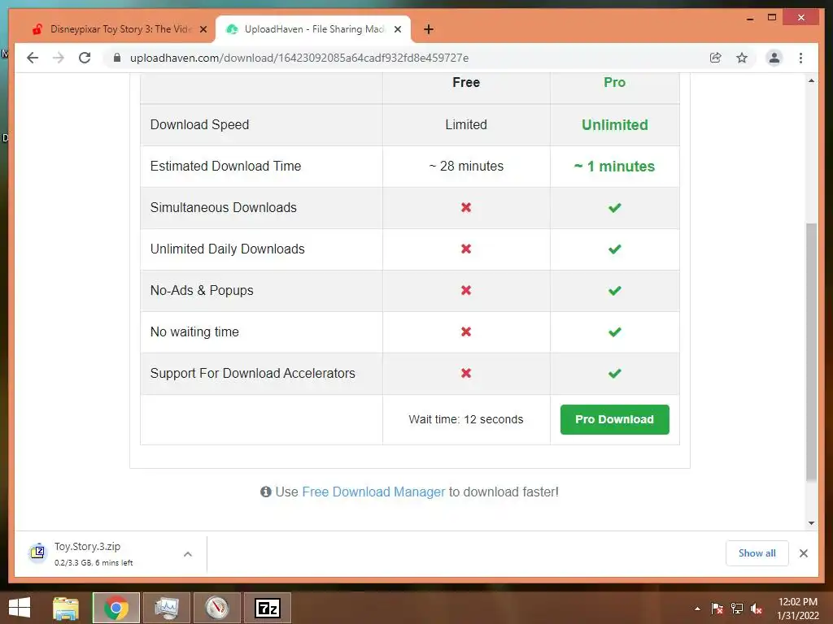
Task: Open the compass-like taskbar app
Action: pos(217,608)
